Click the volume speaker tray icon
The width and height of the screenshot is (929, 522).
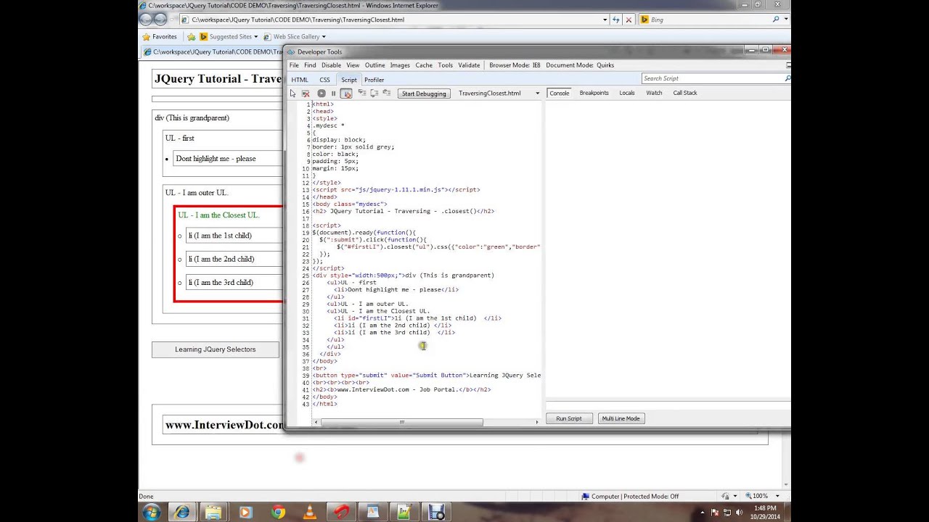[740, 512]
